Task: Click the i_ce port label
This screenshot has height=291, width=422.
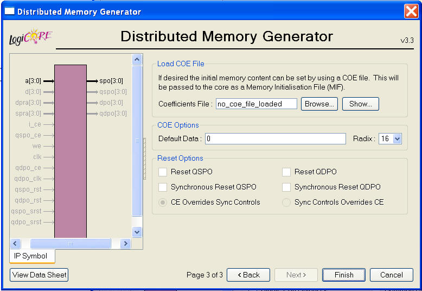Action: click(35, 124)
